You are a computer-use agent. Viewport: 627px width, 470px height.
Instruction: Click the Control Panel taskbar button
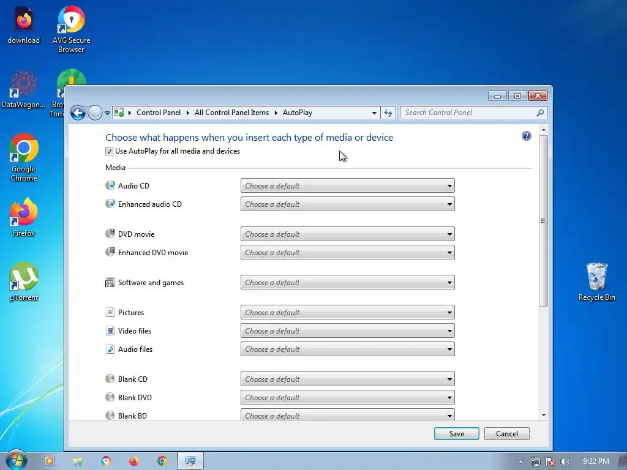(x=190, y=461)
